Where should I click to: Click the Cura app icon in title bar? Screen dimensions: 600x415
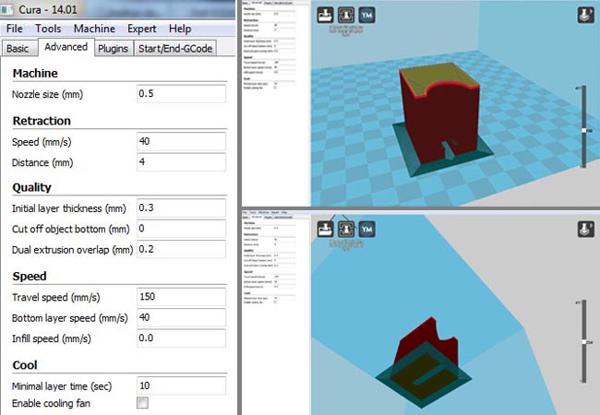[x=6, y=9]
